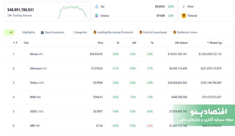
Task: Click the $48,891,786,831 trading volume figure
Action: pyautogui.click(x=20, y=10)
